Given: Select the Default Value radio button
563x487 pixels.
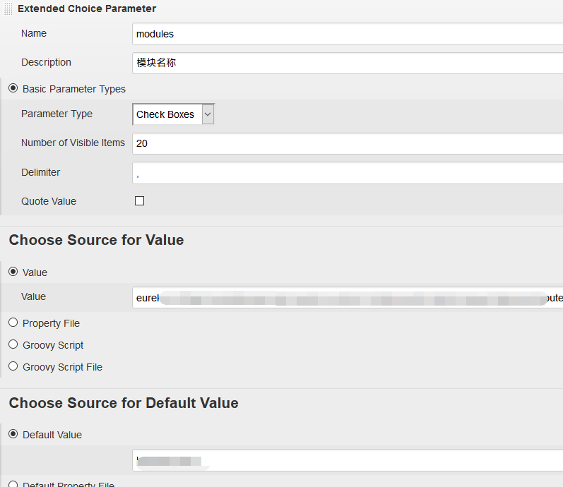Looking at the screenshot, I should (13, 434).
